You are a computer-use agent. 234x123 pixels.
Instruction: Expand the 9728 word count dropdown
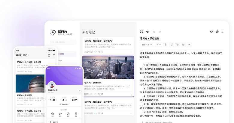[x=53, y=100]
